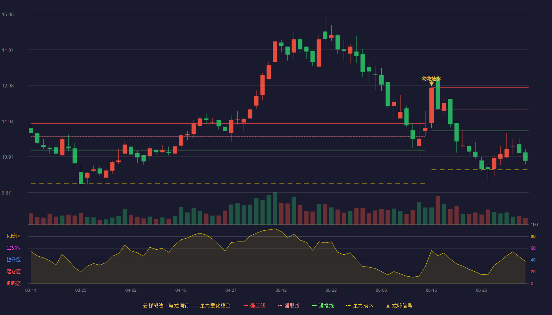Click the 11.94 price axis label
Viewport: 552px width, 315px height.
coord(7,121)
